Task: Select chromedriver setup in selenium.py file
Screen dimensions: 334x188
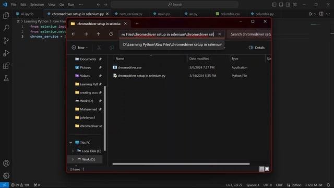Action: pyautogui.click(x=141, y=76)
